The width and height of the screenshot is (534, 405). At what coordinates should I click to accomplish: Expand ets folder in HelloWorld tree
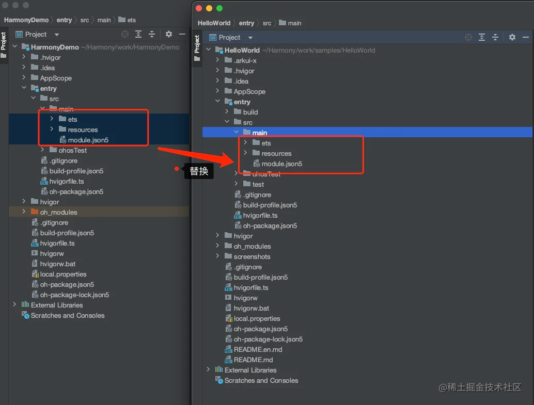pyautogui.click(x=245, y=142)
